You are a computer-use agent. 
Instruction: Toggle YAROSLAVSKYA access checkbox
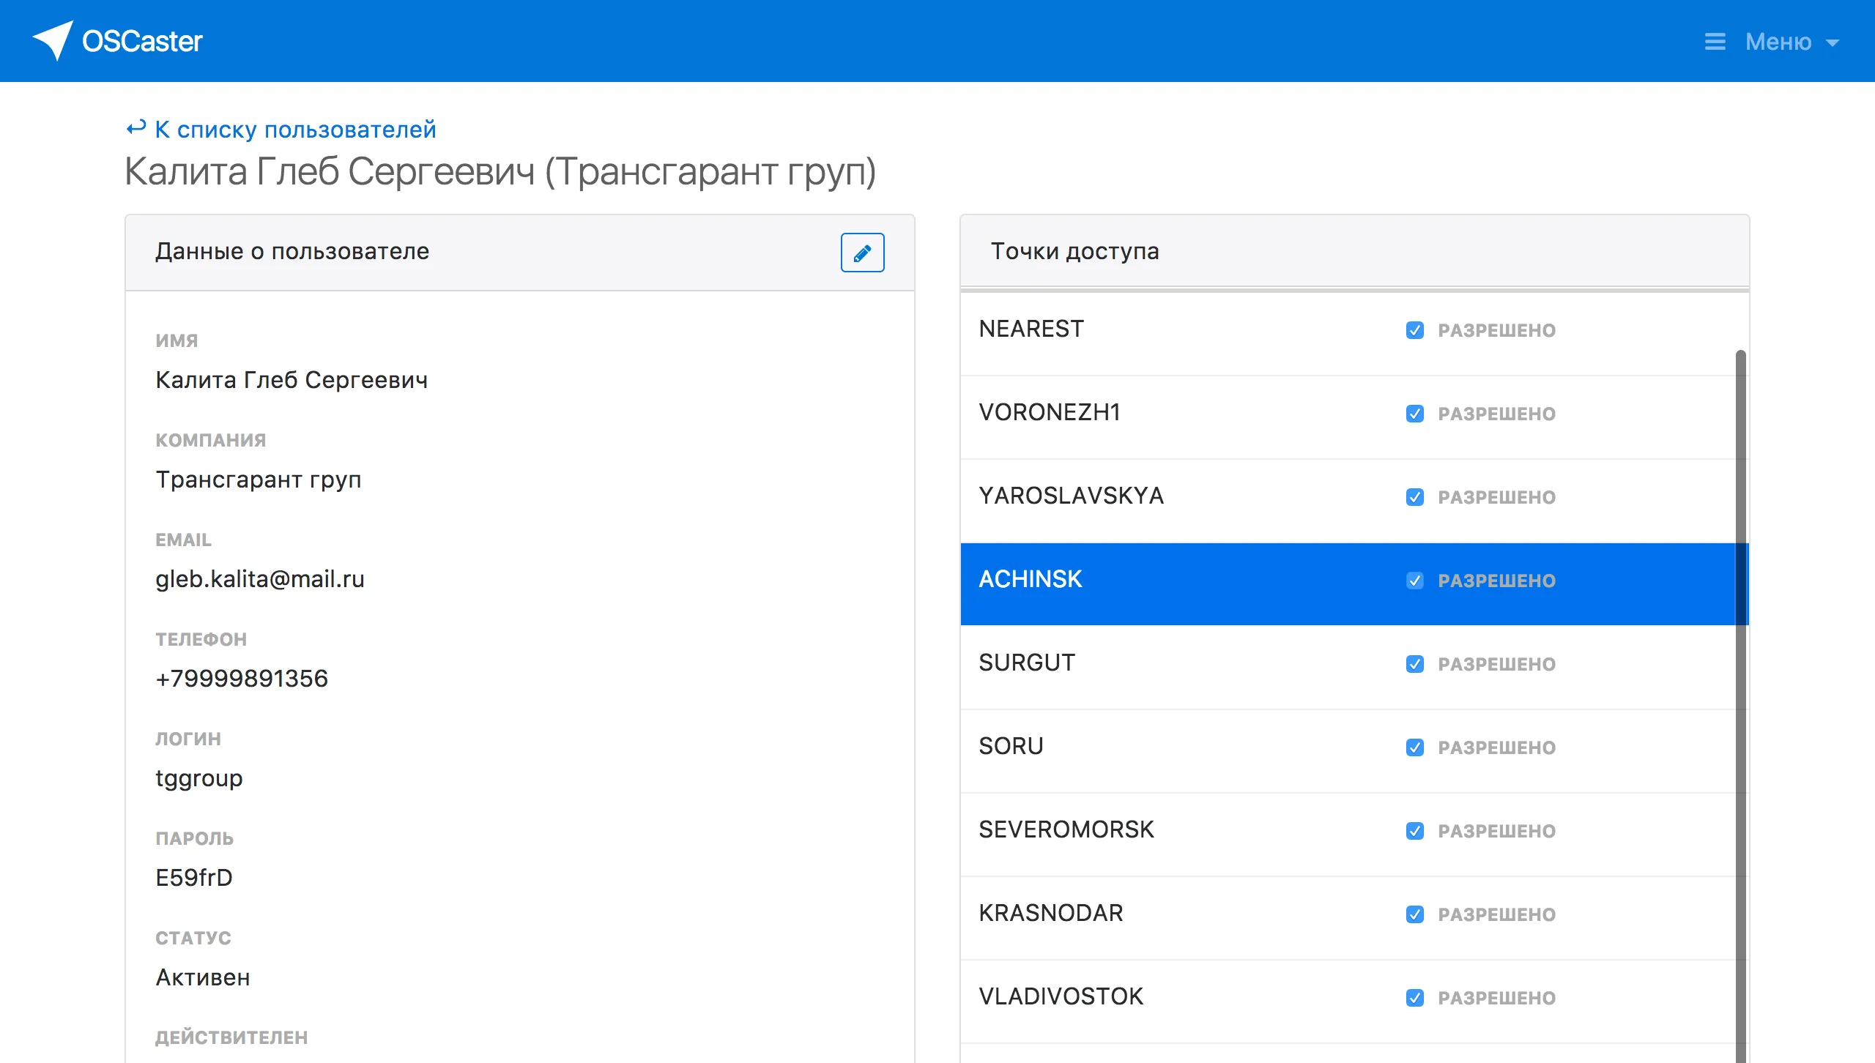tap(1415, 497)
